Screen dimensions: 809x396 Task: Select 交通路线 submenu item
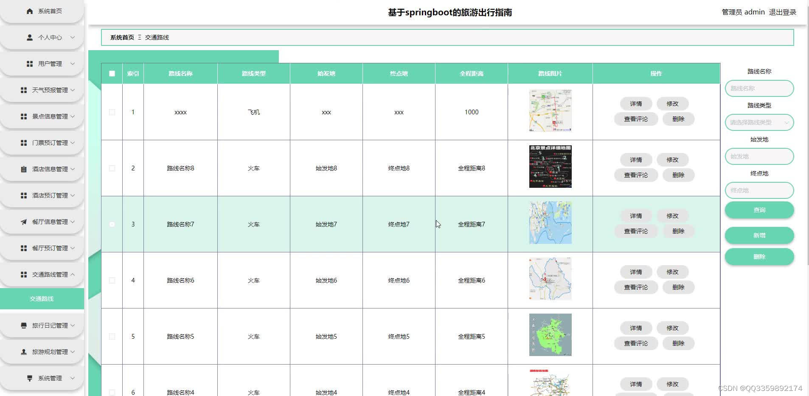[42, 299]
